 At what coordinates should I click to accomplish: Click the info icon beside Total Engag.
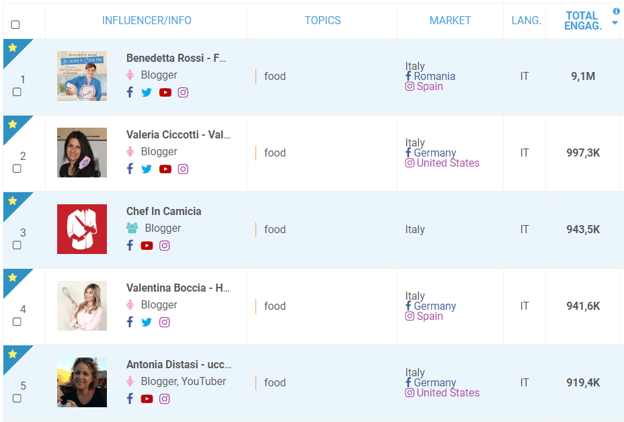616,11
